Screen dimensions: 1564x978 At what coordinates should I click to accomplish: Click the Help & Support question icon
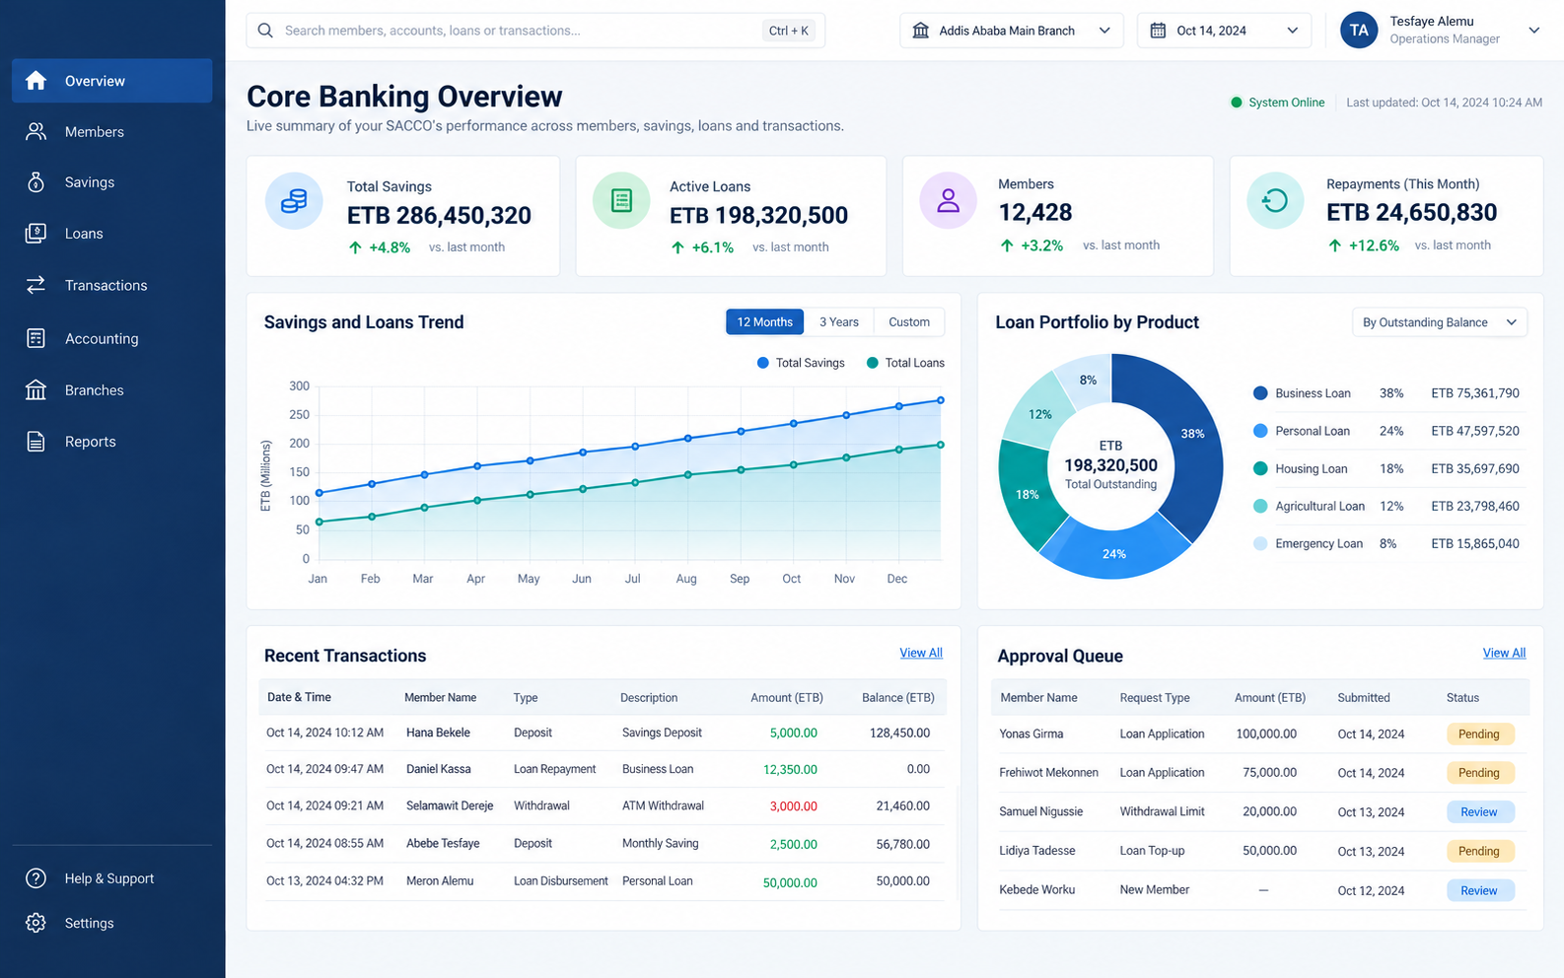coord(36,878)
